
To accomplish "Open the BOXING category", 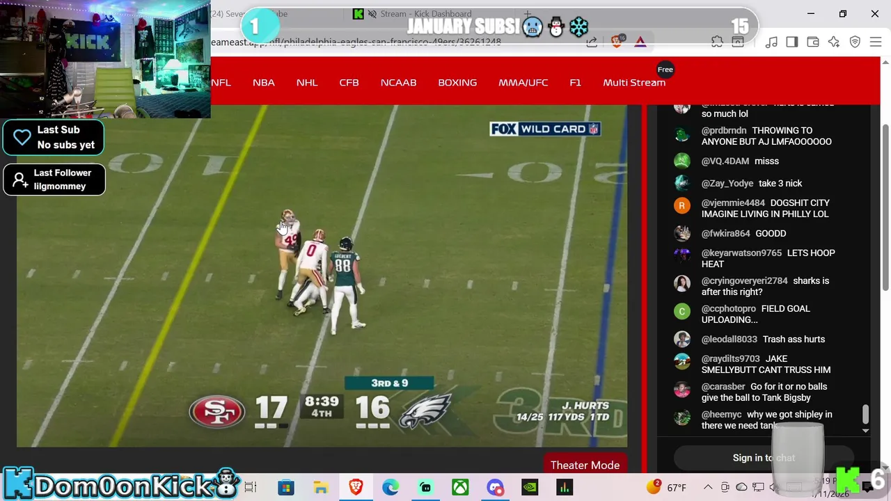I will (457, 82).
